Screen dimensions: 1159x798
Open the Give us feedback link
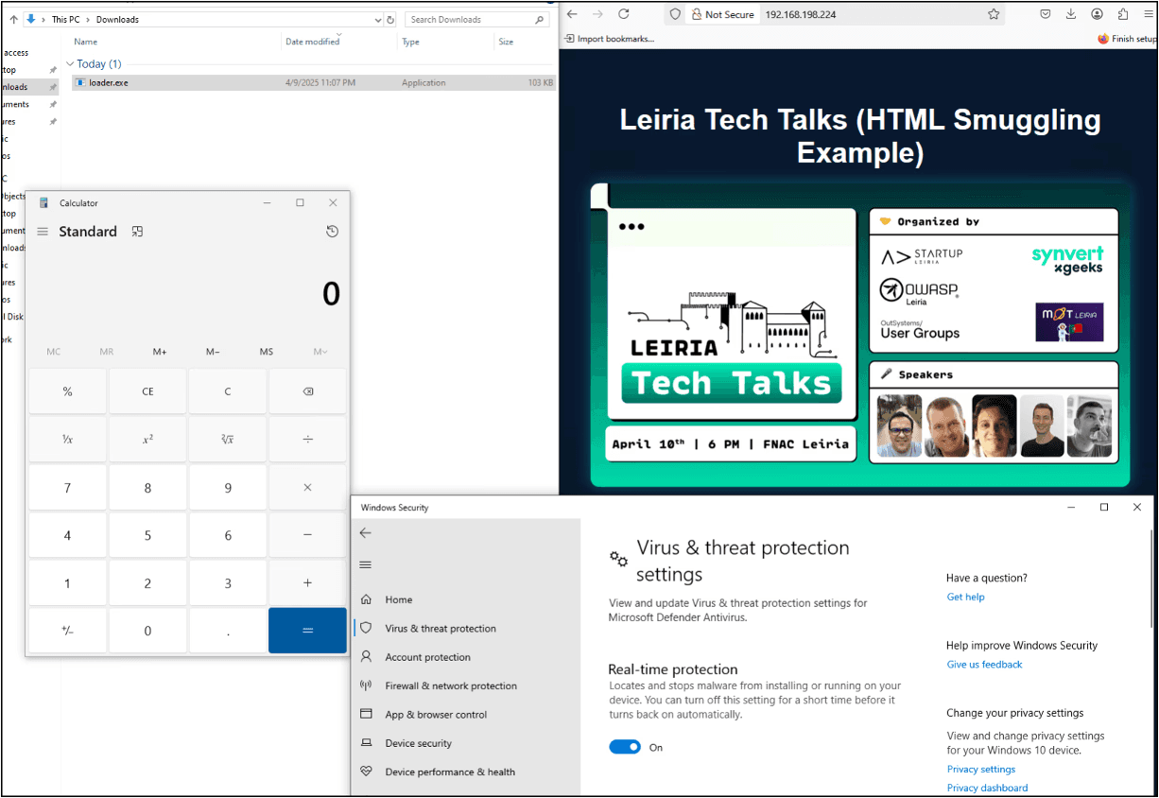click(x=984, y=665)
